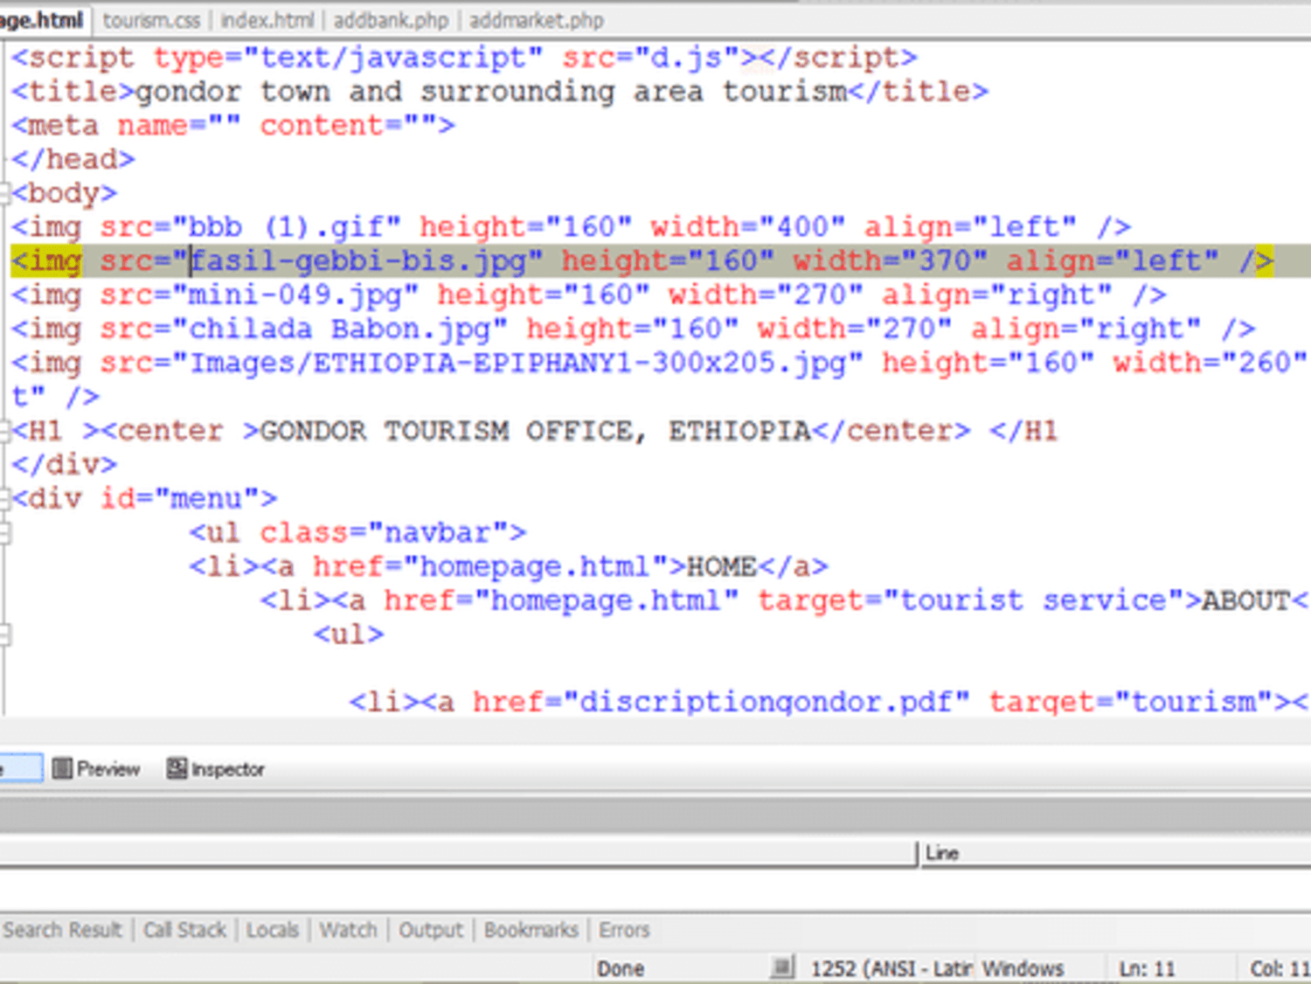Switch to the tourism.css file tab
The width and height of the screenshot is (1311, 984).
[x=151, y=20]
